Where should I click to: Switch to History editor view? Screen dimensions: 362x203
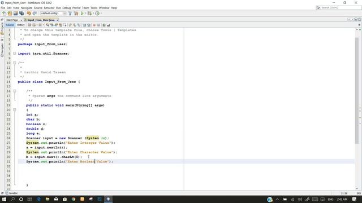[20, 25]
